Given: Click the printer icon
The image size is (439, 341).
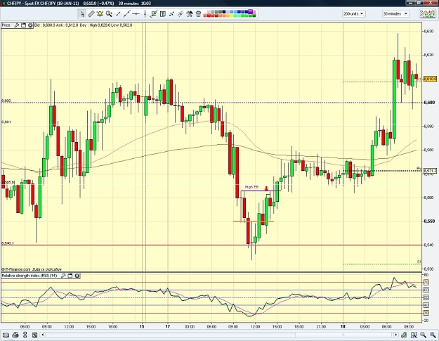Looking at the screenshot, I should click(15, 335).
